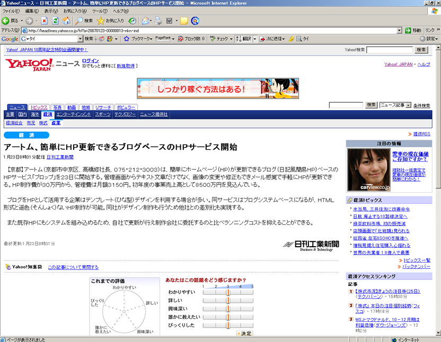Click the page scrollbar down arrow
The height and width of the screenshot is (342, 441).
point(438,333)
